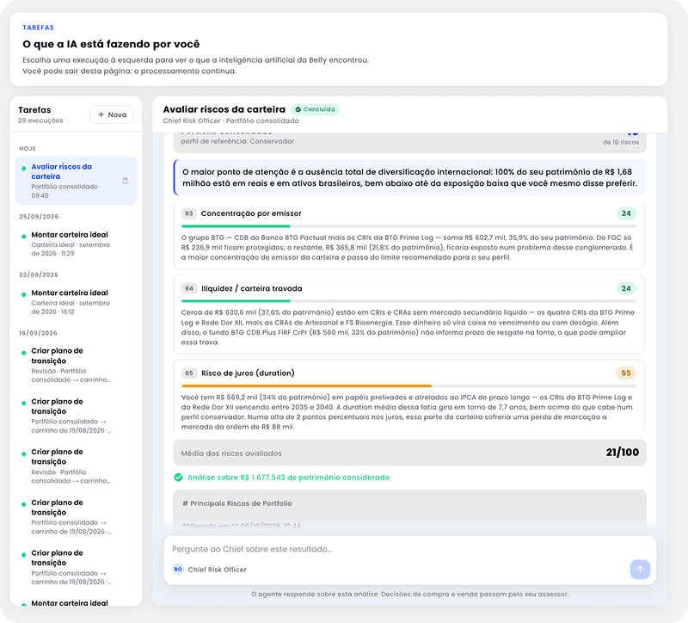
Task: Click perfil de referência: Conservador text
Action: [x=237, y=141]
